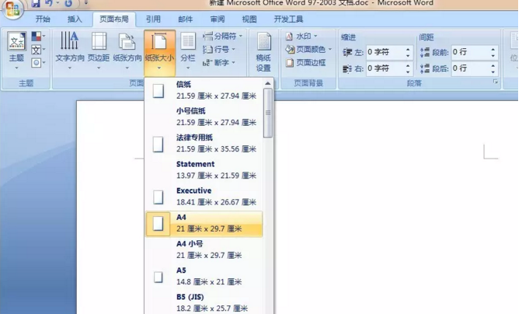522x314 pixels.
Task: Choose 小号信纸 paper size
Action: point(204,117)
